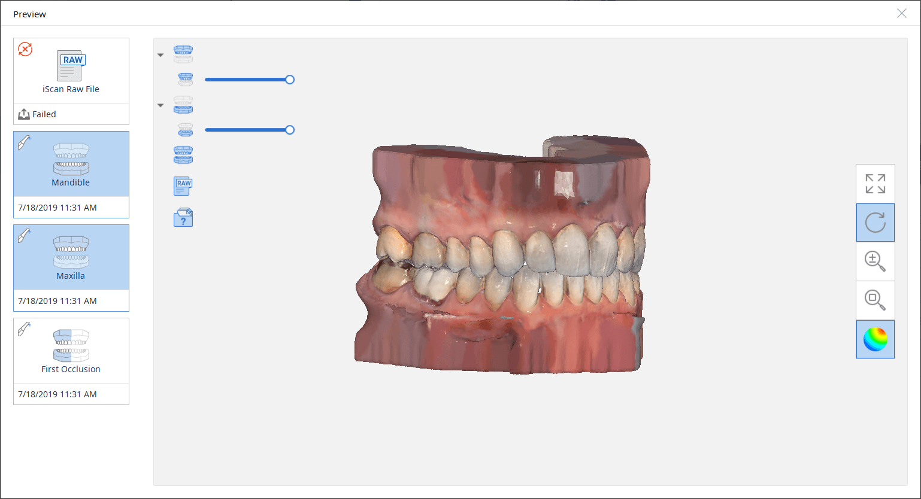
Task: Click the upload Failed status icon
Action: tap(24, 114)
